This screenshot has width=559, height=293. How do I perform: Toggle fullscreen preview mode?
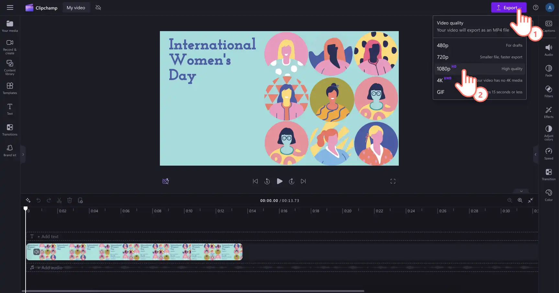click(x=393, y=181)
